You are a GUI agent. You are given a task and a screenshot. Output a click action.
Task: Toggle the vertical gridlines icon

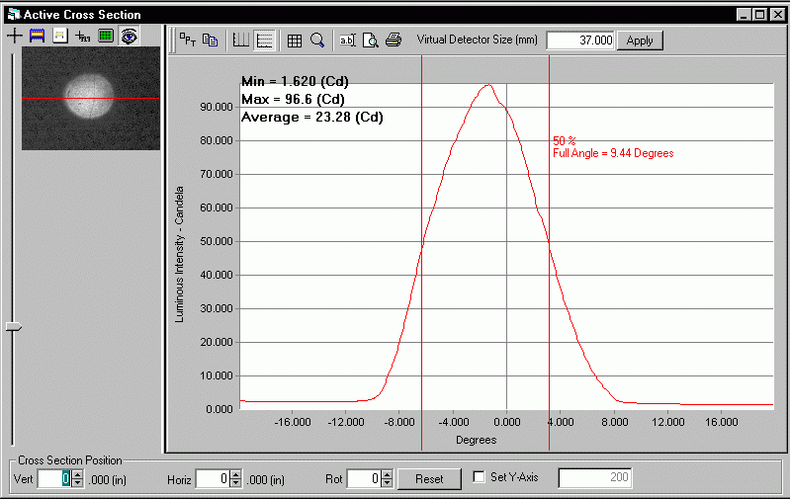241,41
